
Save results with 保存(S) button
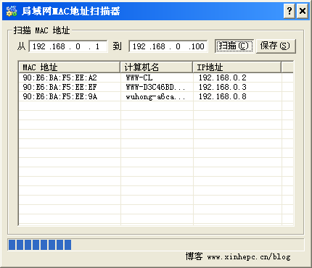[x=276, y=46]
